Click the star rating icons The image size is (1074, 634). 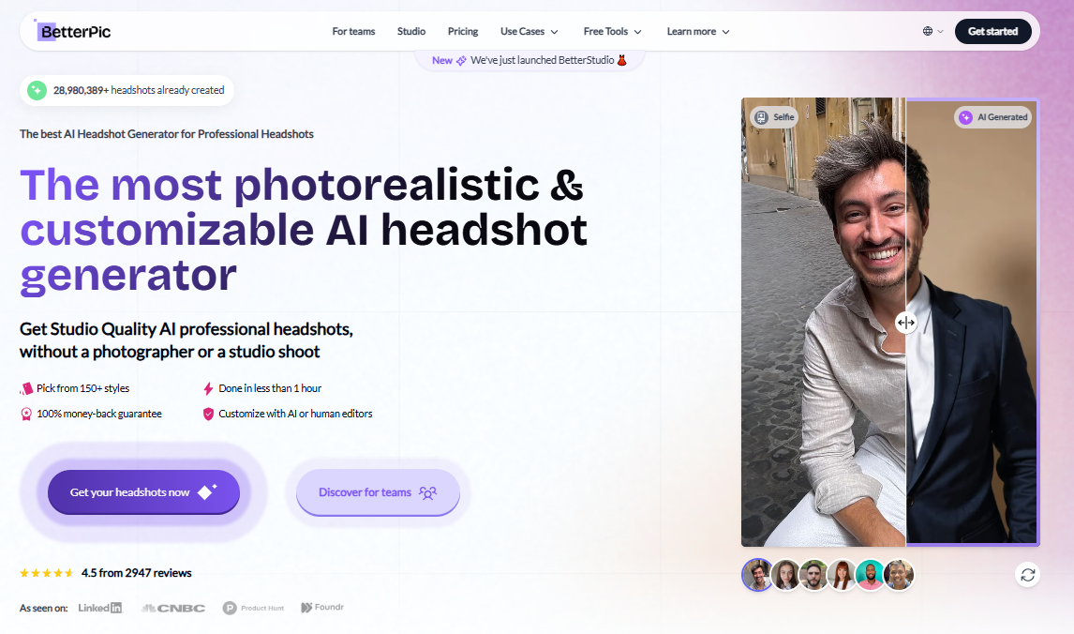[x=47, y=573]
